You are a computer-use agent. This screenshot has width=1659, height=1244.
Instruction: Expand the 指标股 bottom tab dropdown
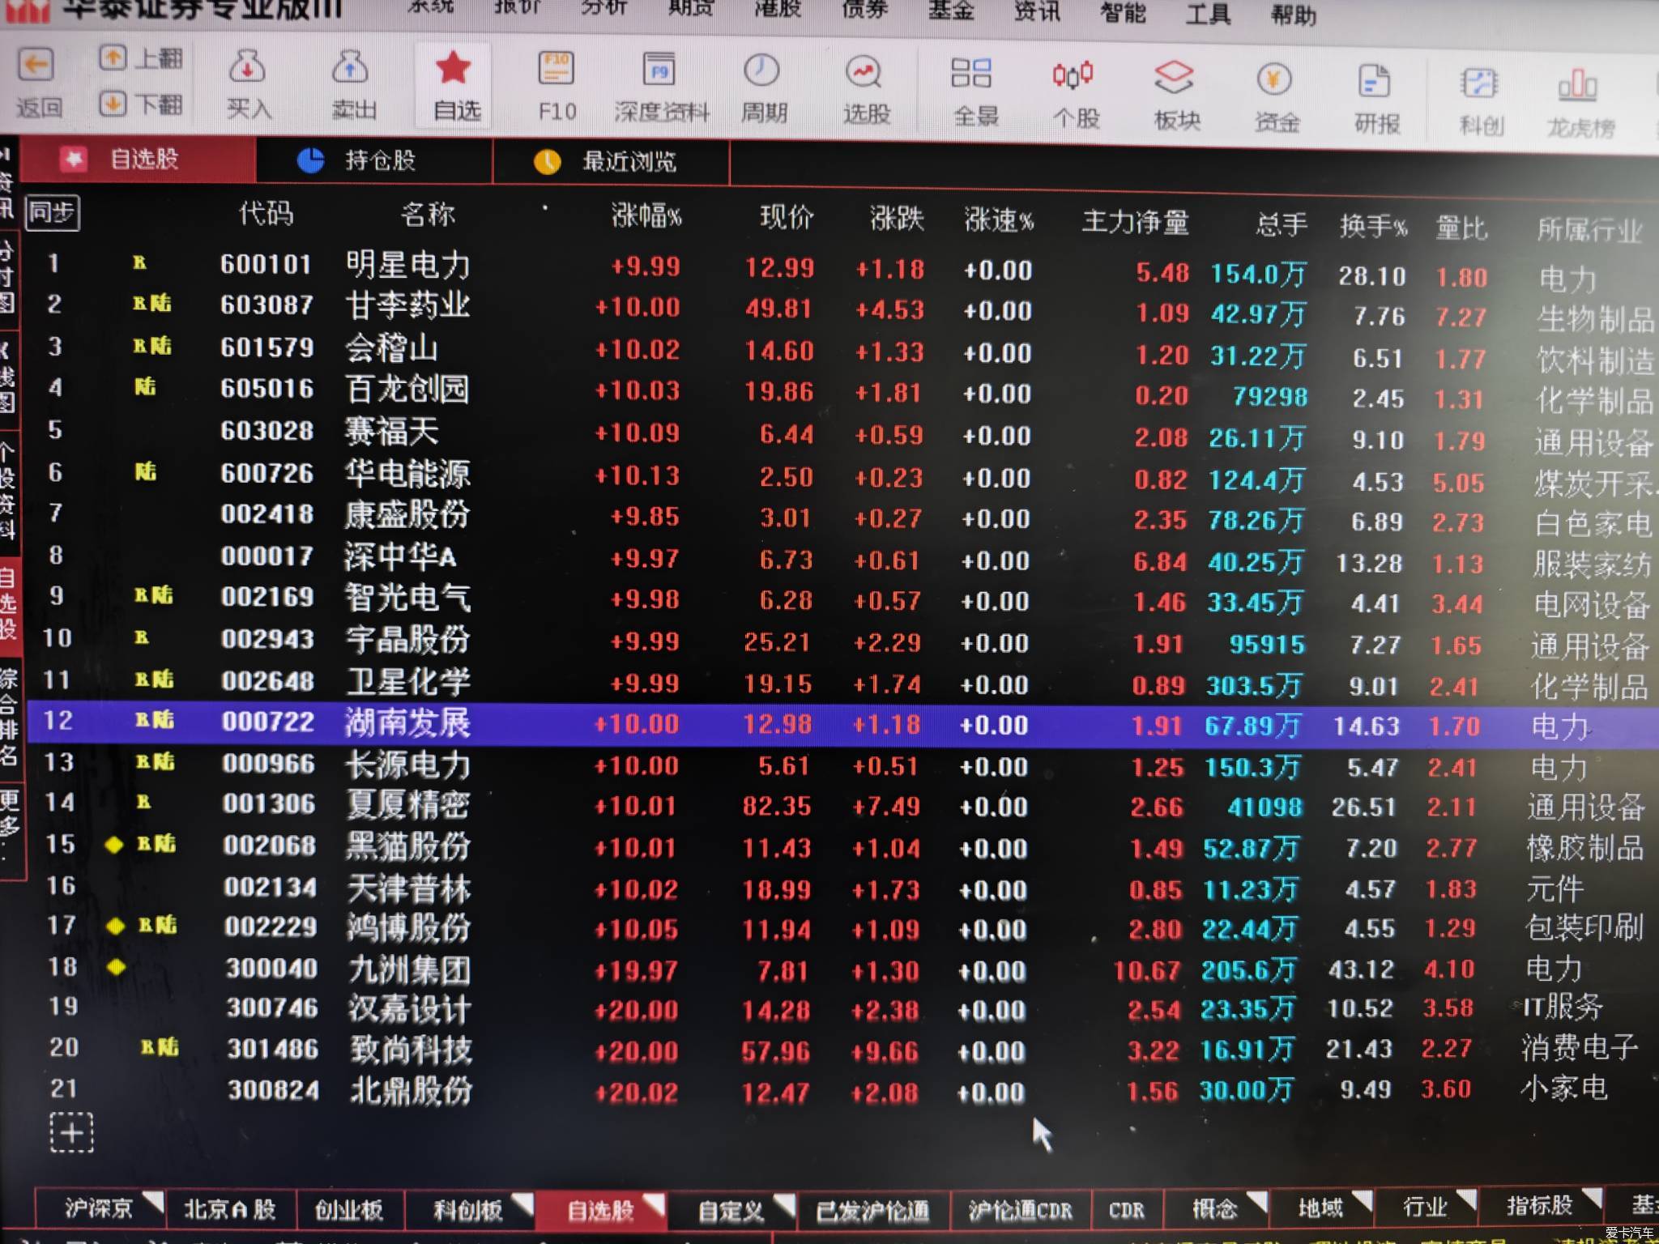[1592, 1197]
